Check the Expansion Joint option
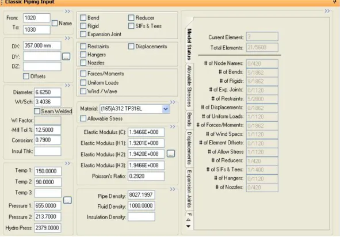This screenshot has height=237, width=340. pyautogui.click(x=83, y=34)
